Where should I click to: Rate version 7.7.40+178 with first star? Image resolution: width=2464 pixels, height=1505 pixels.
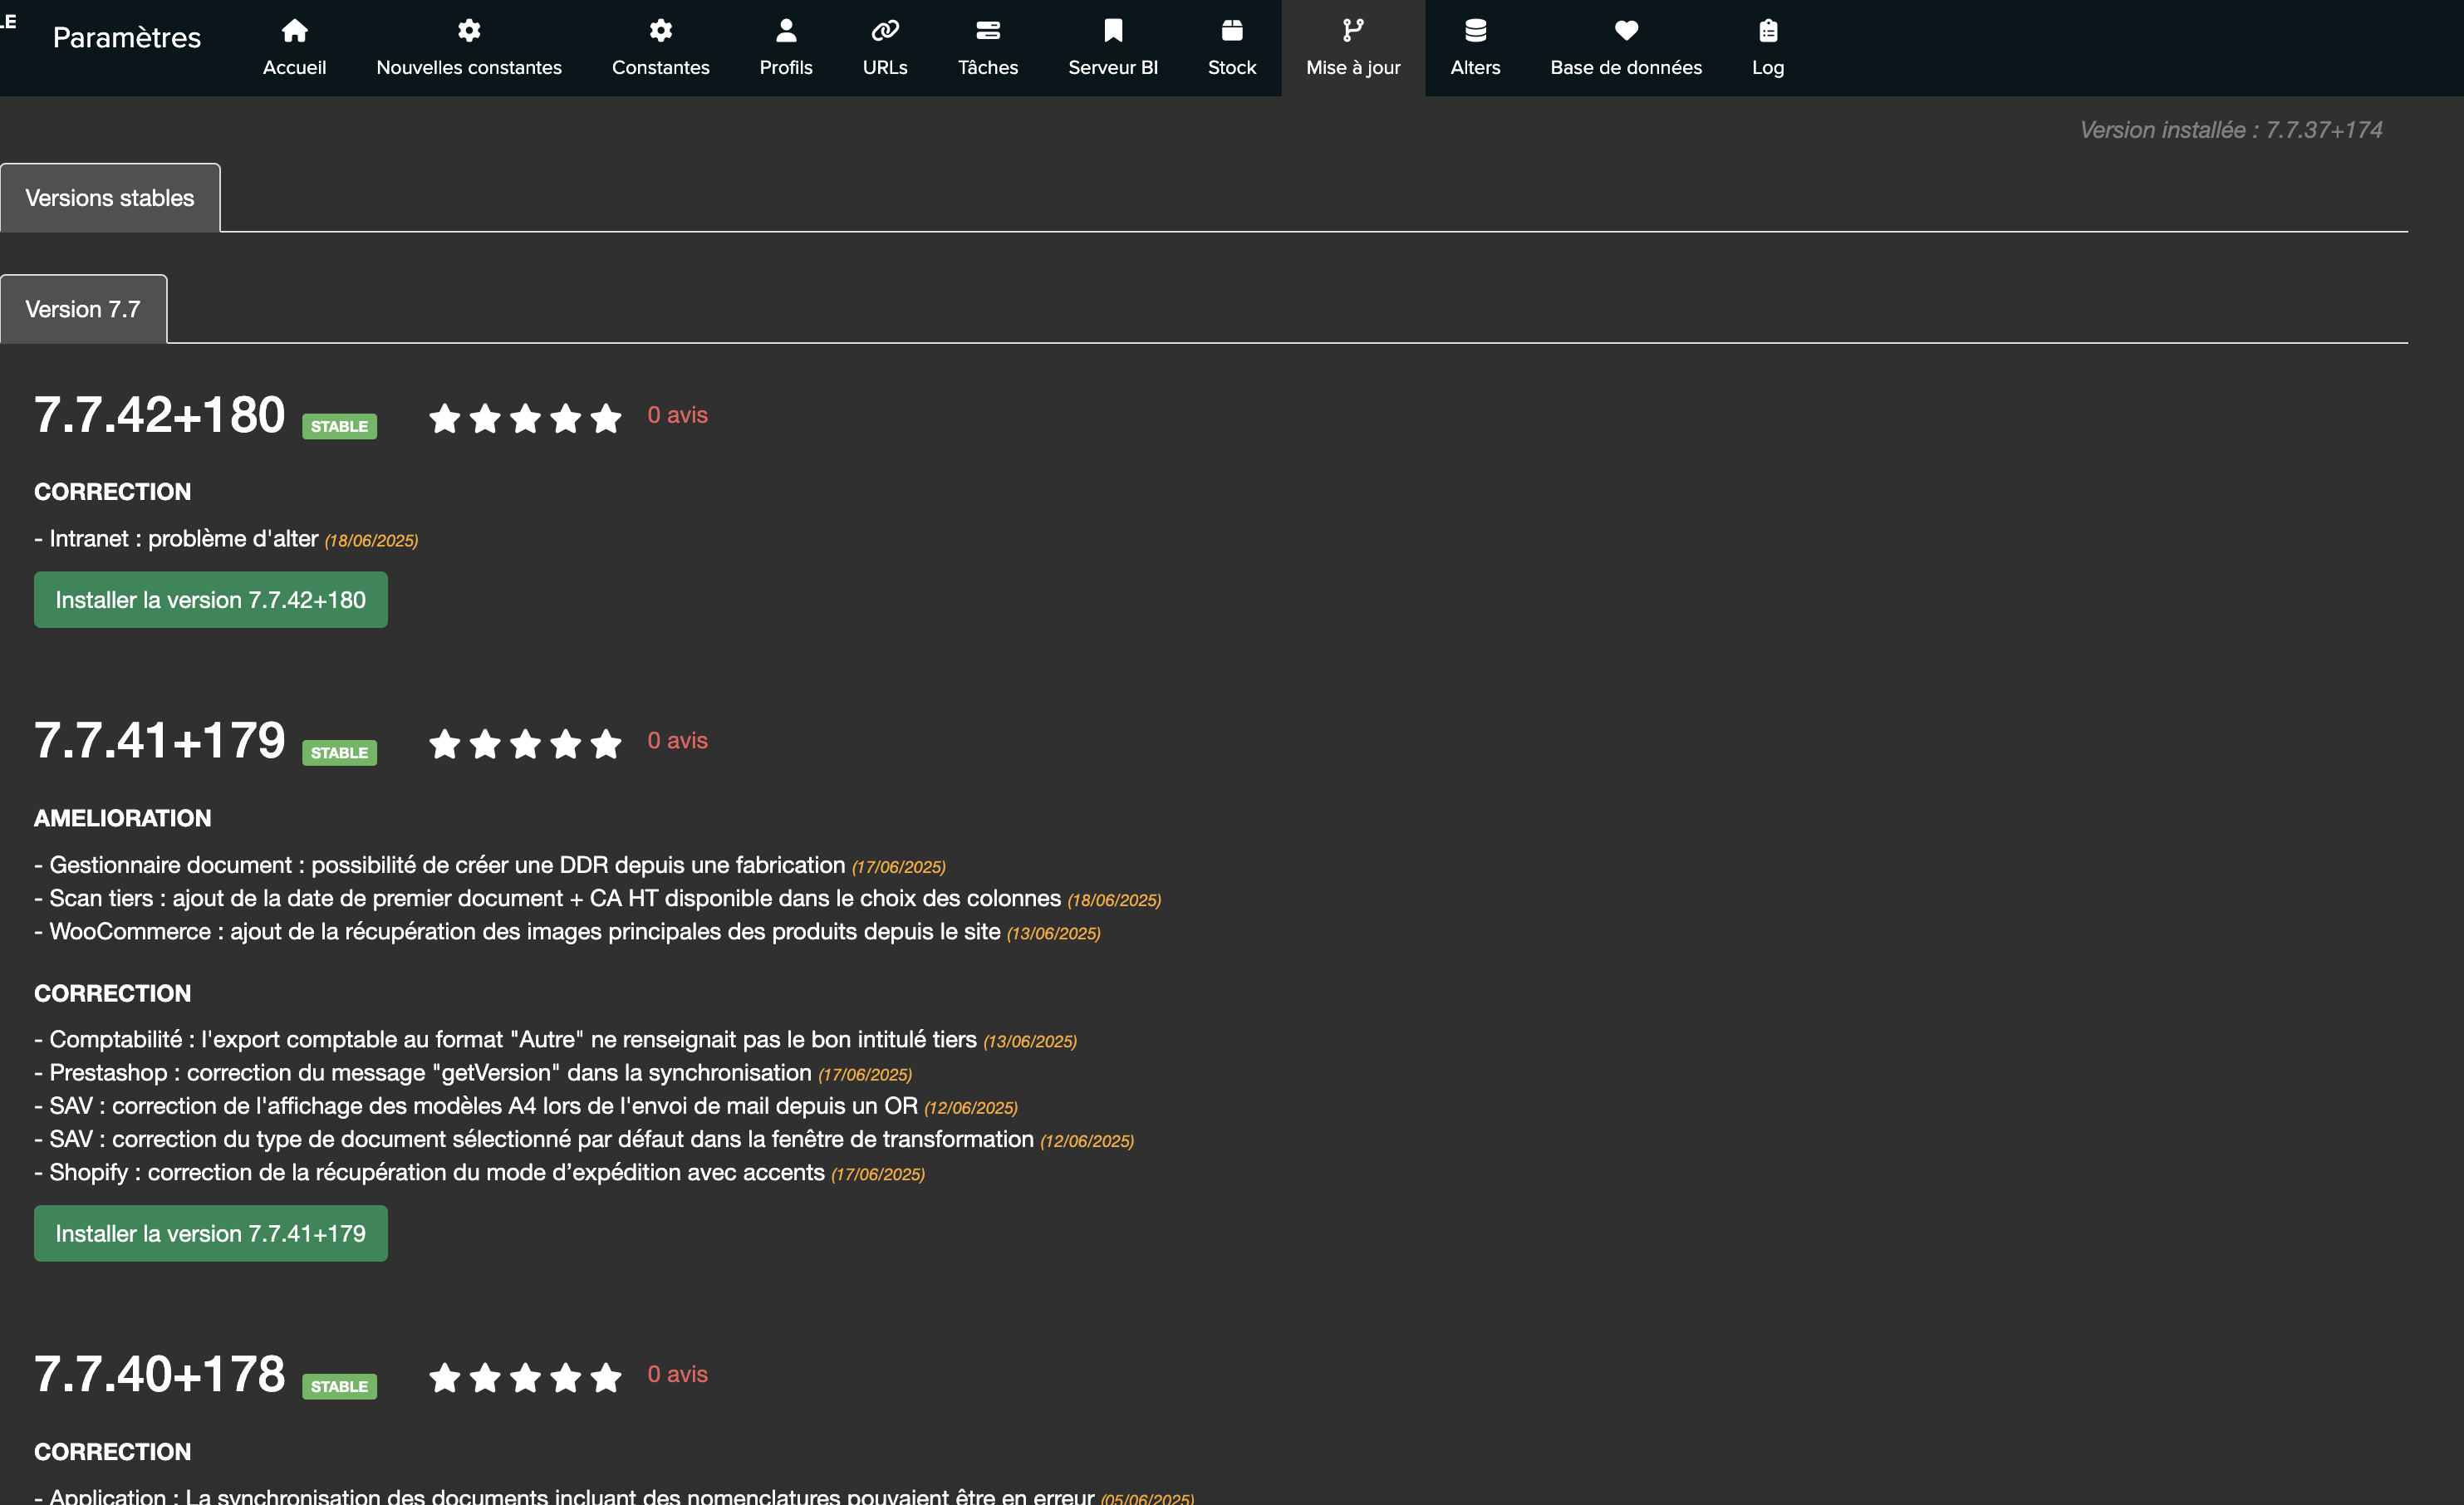pos(445,1377)
